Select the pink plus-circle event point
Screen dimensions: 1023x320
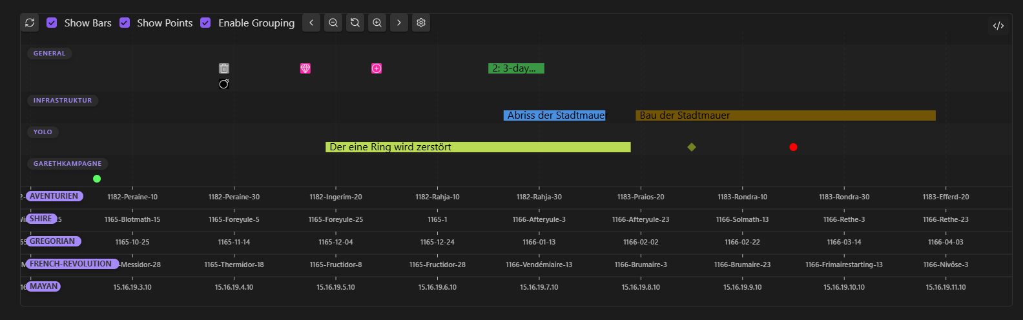tap(377, 68)
